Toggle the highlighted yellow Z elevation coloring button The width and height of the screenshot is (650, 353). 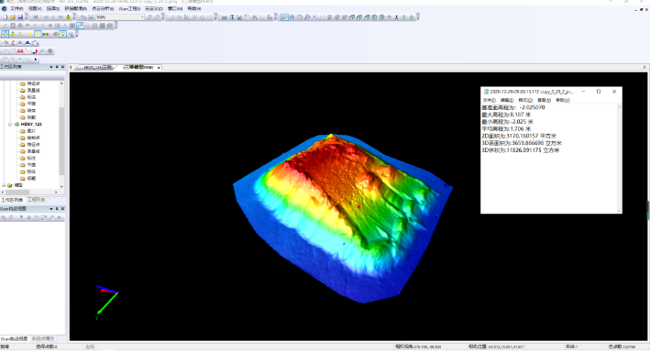pyautogui.click(x=38, y=34)
